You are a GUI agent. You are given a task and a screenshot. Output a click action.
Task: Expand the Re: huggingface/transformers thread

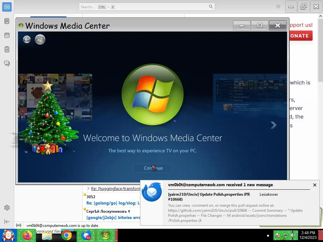[88, 188]
